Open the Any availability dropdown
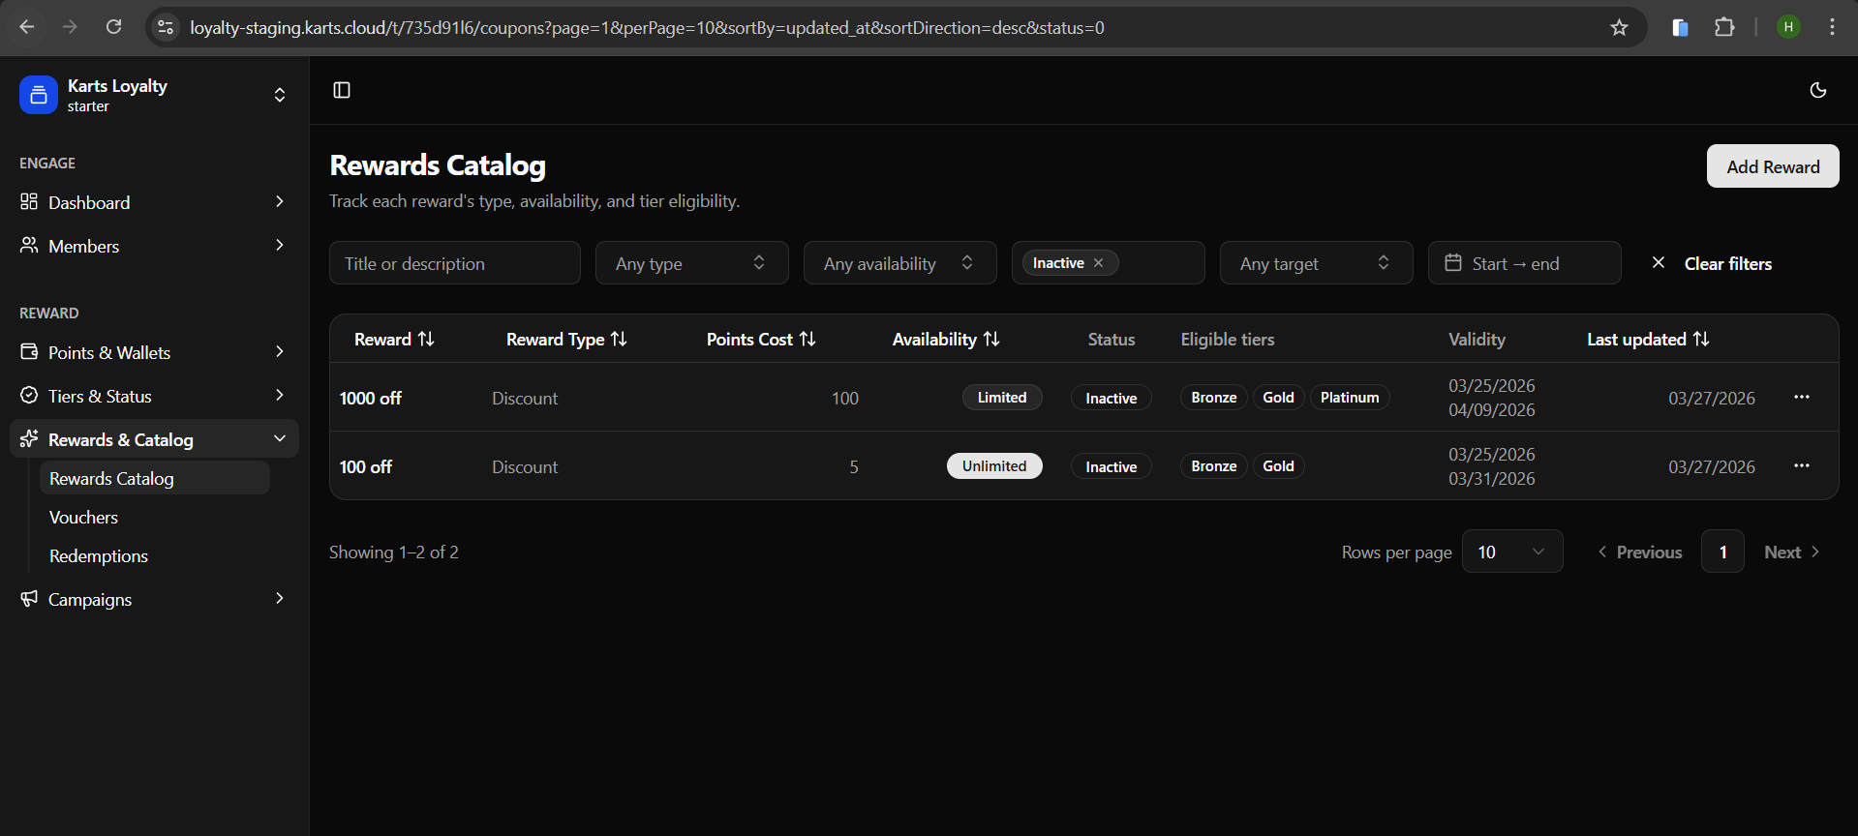The height and width of the screenshot is (836, 1858). (x=899, y=263)
